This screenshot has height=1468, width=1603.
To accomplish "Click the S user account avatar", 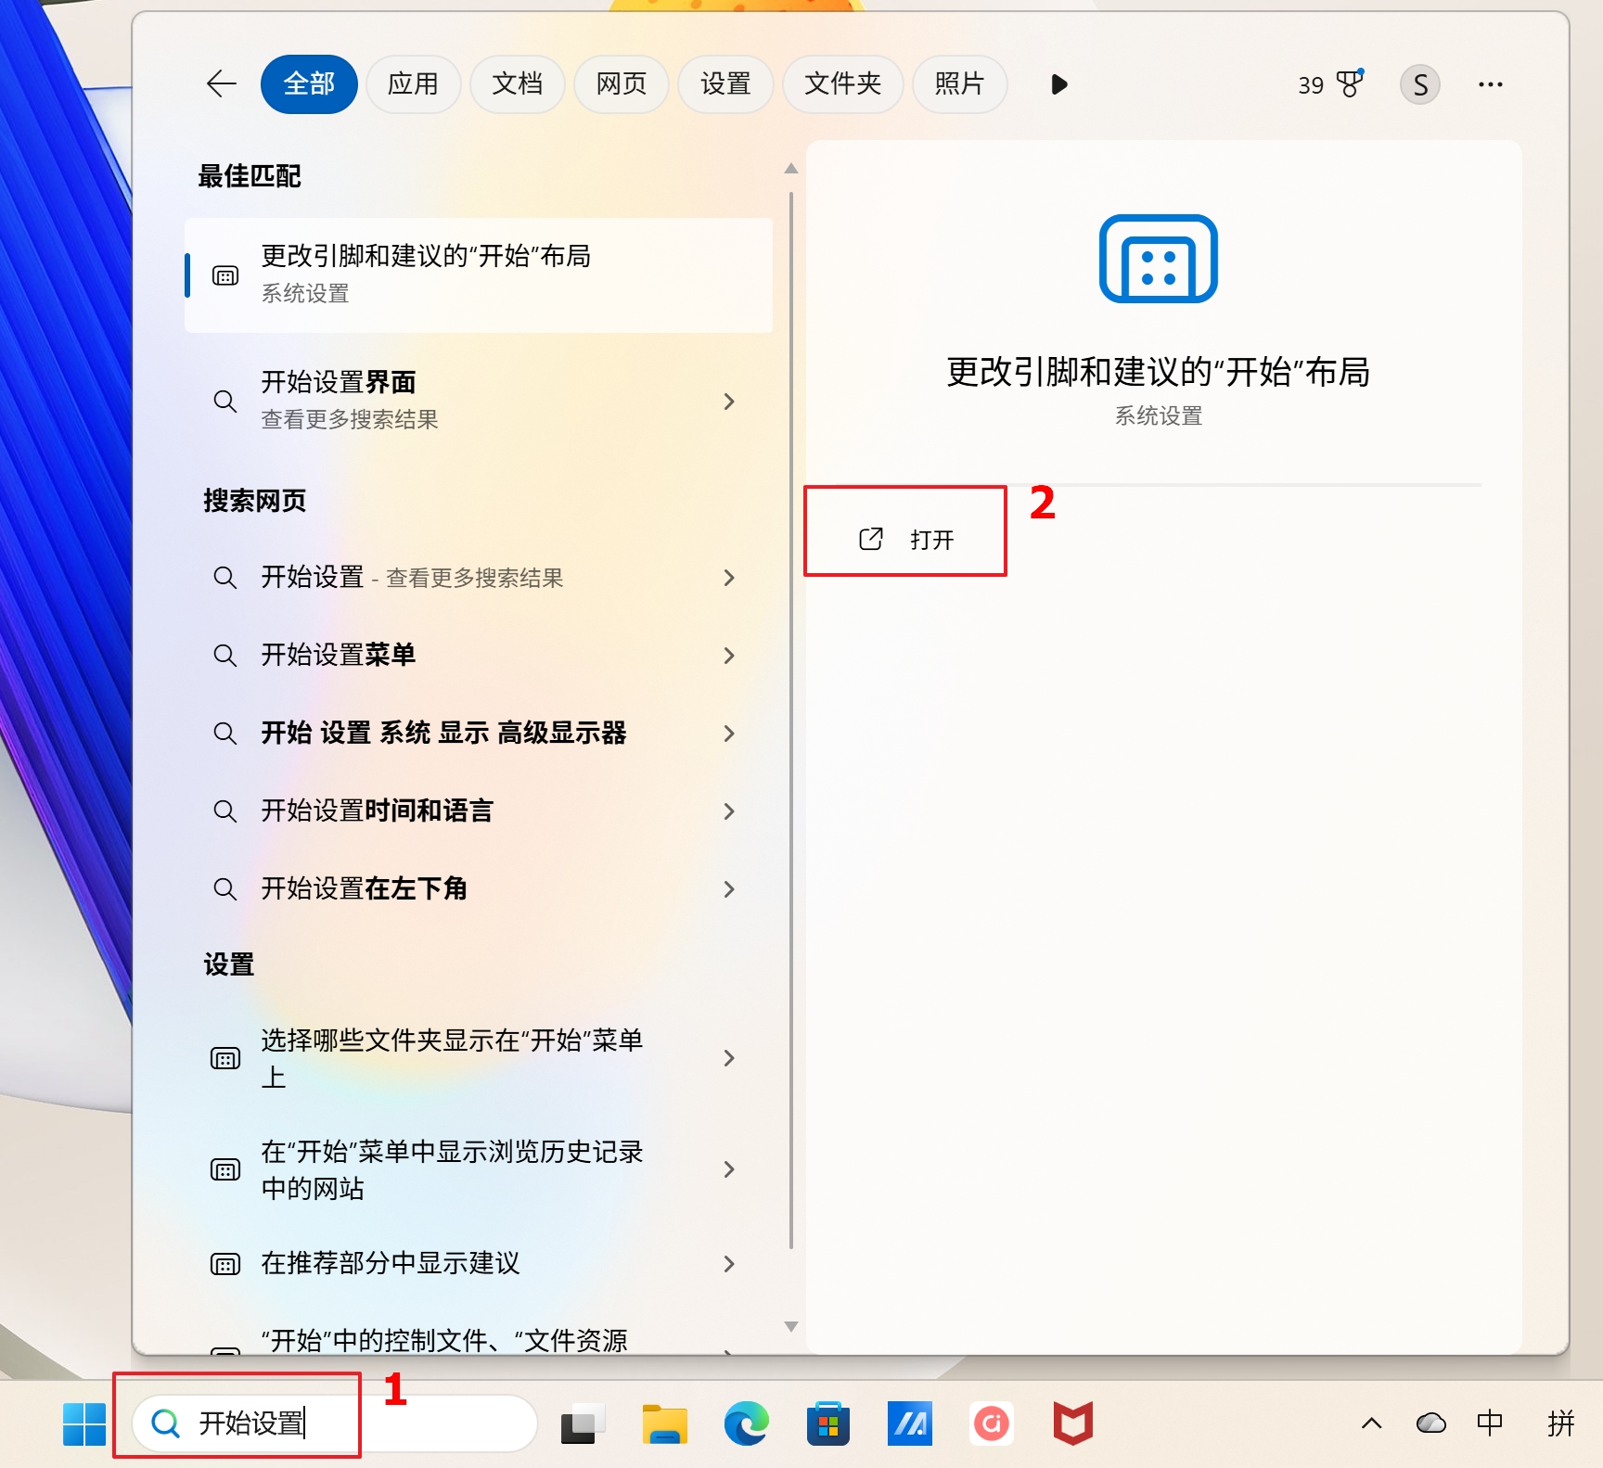I will 1419,84.
